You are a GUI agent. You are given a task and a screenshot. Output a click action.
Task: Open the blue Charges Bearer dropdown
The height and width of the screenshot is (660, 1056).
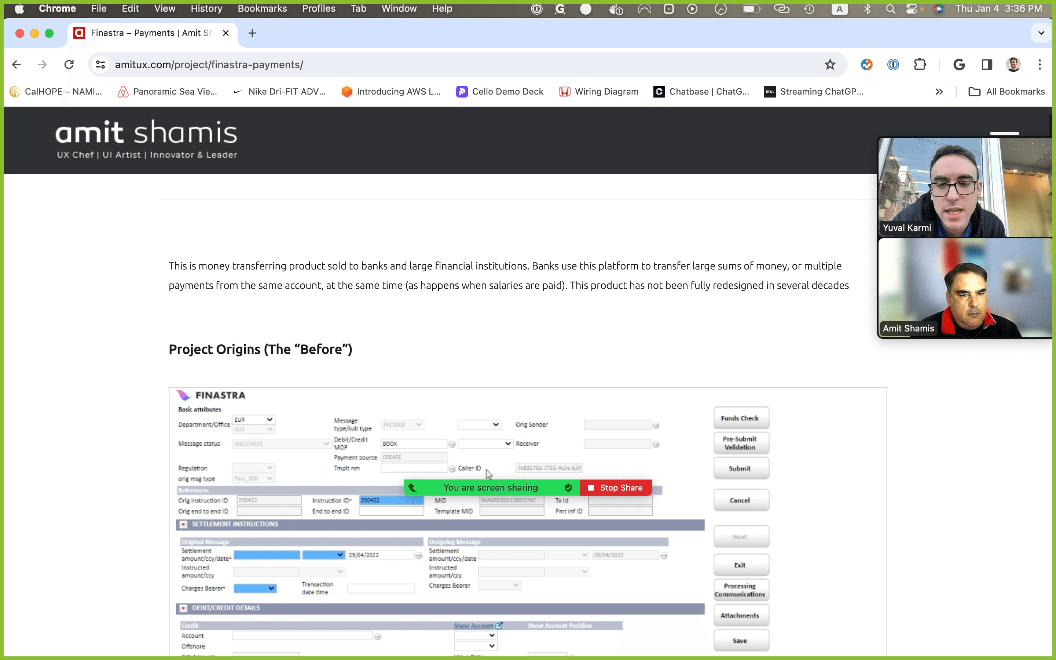(x=255, y=588)
